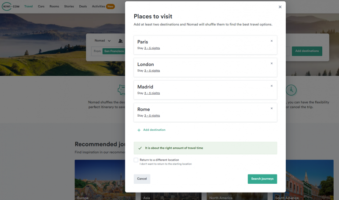Click the passengers icon in search bar
The image size is (339, 200).
(120, 41)
